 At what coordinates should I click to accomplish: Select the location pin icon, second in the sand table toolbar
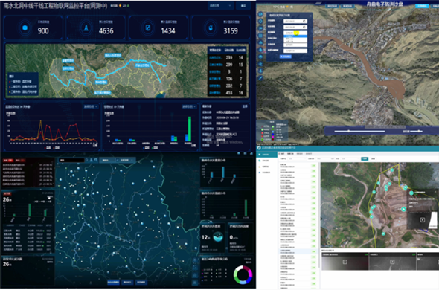click(x=260, y=22)
